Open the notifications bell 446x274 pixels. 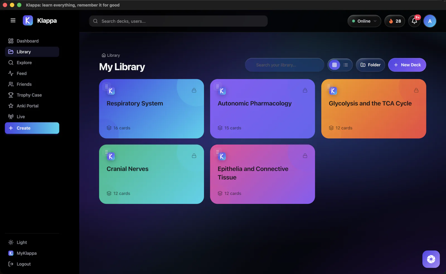point(414,21)
